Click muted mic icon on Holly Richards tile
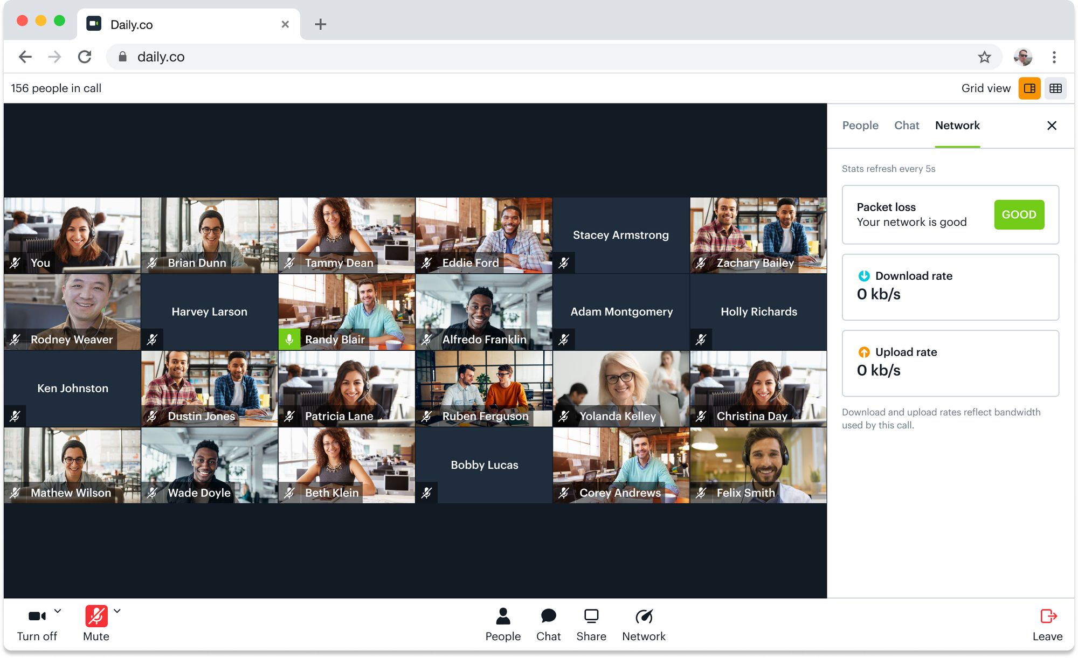Image resolution: width=1078 pixels, height=658 pixels. point(701,340)
